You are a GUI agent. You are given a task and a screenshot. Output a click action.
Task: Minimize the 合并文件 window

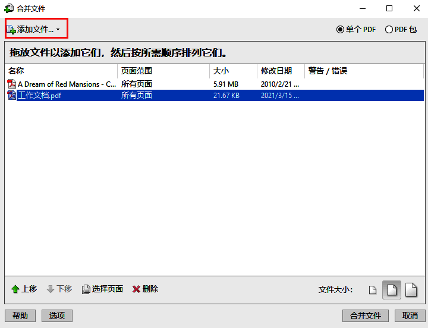(363, 8)
